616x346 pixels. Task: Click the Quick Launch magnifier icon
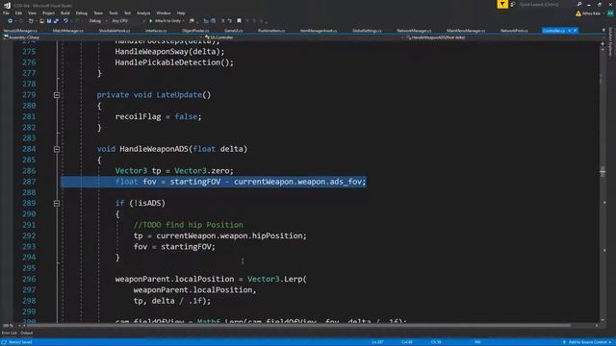[579, 4]
